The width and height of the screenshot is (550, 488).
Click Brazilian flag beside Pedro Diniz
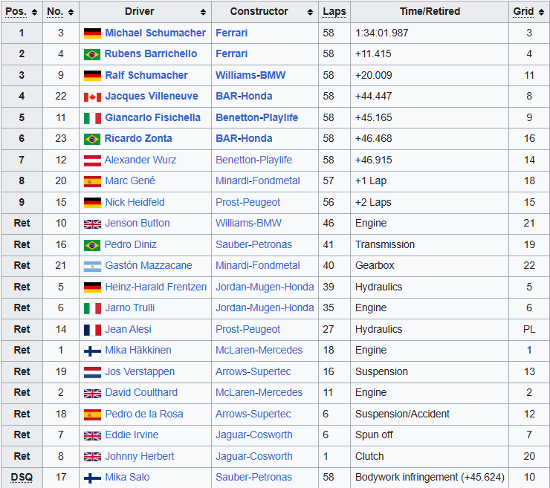click(x=92, y=245)
